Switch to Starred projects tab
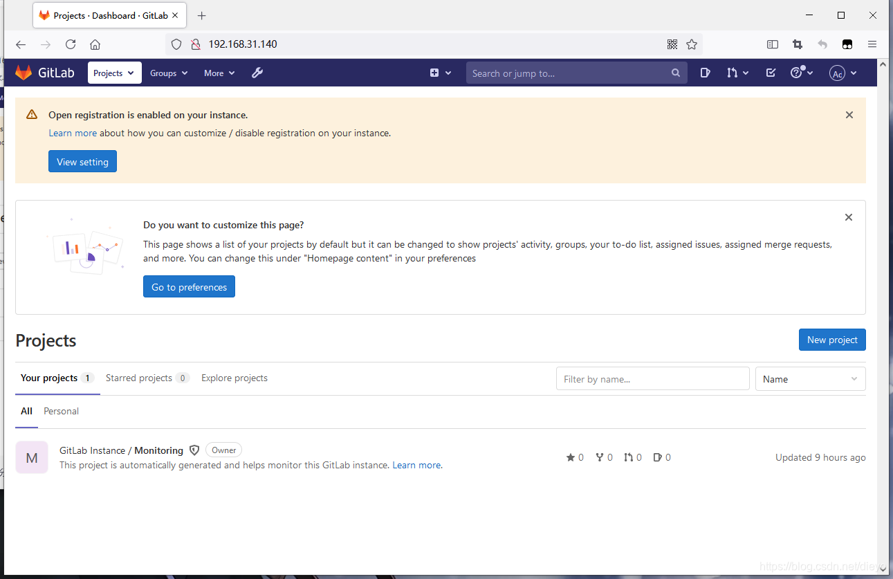Image resolution: width=893 pixels, height=579 pixels. pos(147,378)
